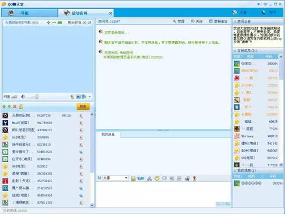Click the camera snapshot icon under video
The width and height of the screenshot is (285, 214).
click(78, 97)
